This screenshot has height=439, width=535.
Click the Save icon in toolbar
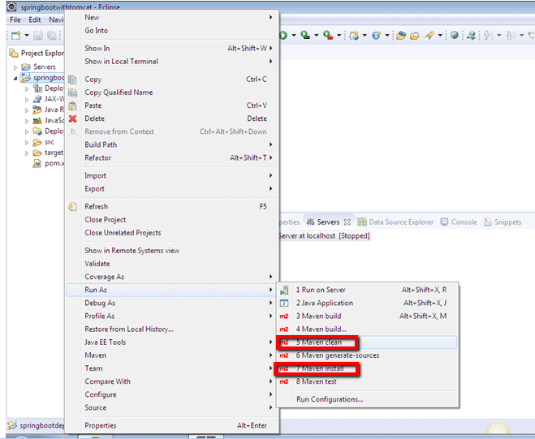[x=39, y=36]
